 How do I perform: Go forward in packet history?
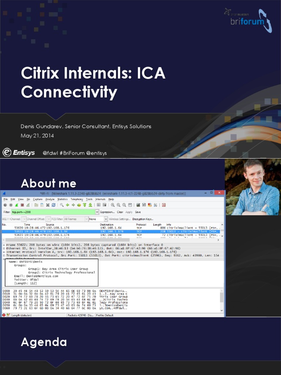click(x=73, y=205)
